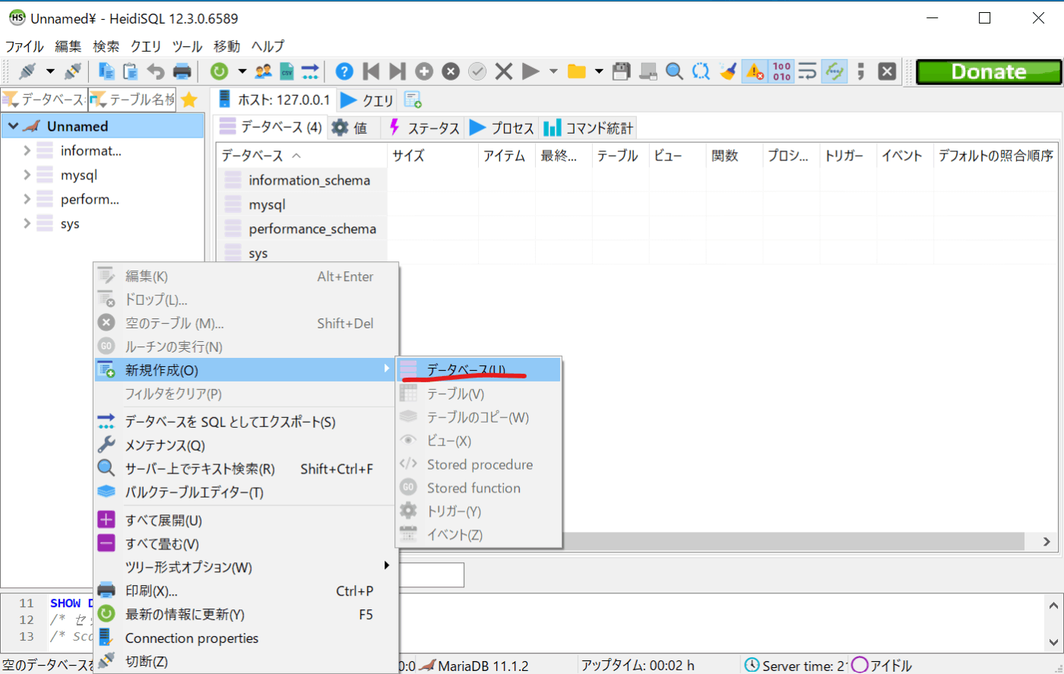Image resolution: width=1064 pixels, height=674 pixels.
Task: Click the undo arrow icon
Action: 156,71
